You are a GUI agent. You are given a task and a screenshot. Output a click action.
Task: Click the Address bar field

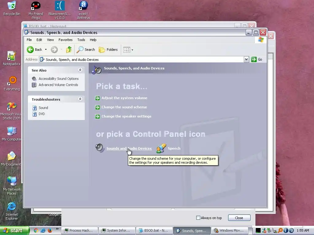point(141,59)
